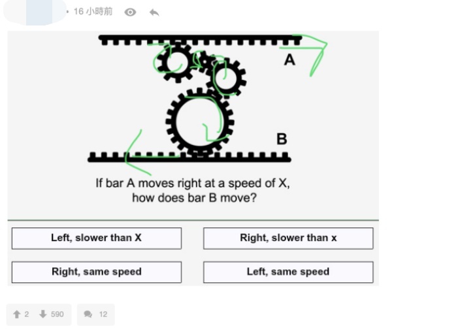Viewport: 460px width, 334px height.
Task: Click the toothed bar labeled B
Action: [189, 158]
